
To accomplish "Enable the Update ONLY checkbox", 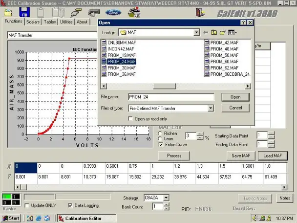I will [27, 206].
